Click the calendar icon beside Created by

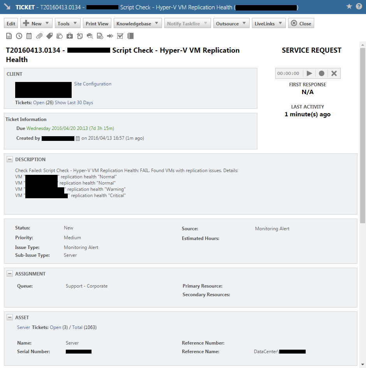[78, 138]
